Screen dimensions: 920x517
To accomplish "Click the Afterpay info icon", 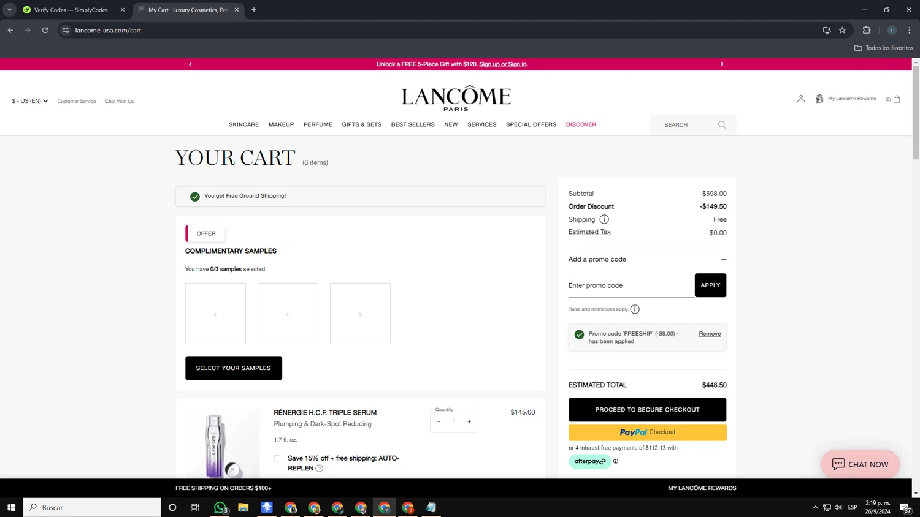I will tap(616, 461).
